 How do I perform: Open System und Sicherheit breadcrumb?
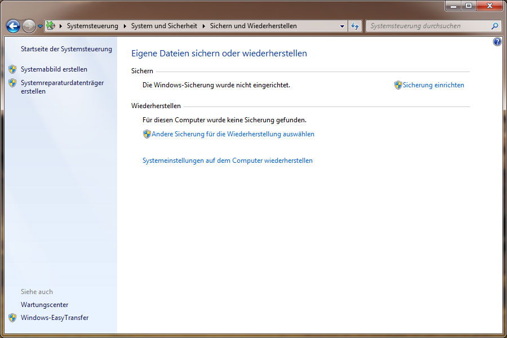(x=164, y=26)
